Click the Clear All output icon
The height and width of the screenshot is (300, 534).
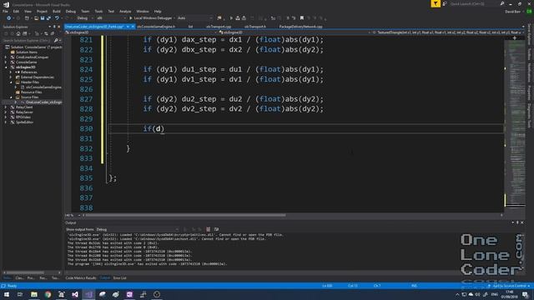[x=208, y=229]
